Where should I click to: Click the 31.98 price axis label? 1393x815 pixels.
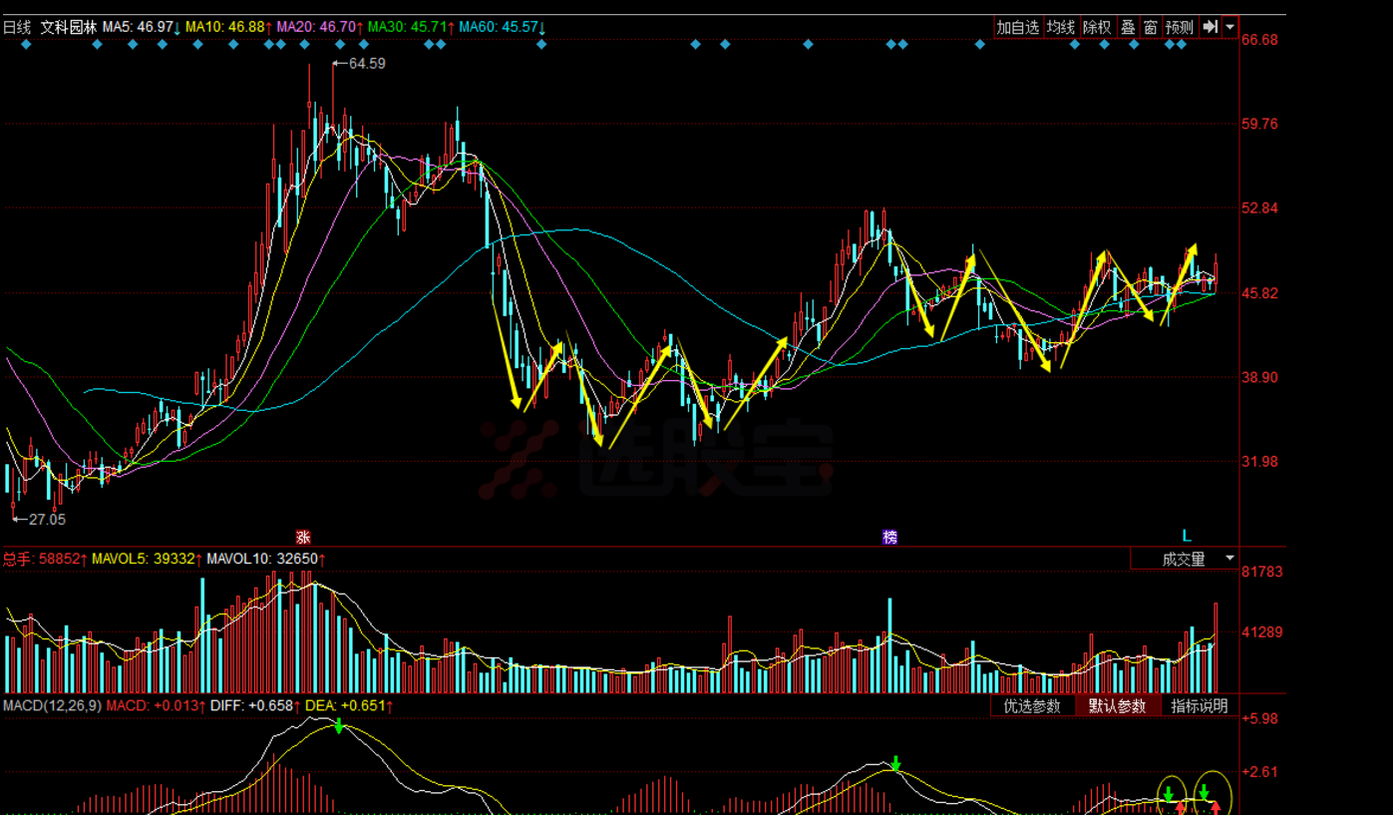point(1260,462)
